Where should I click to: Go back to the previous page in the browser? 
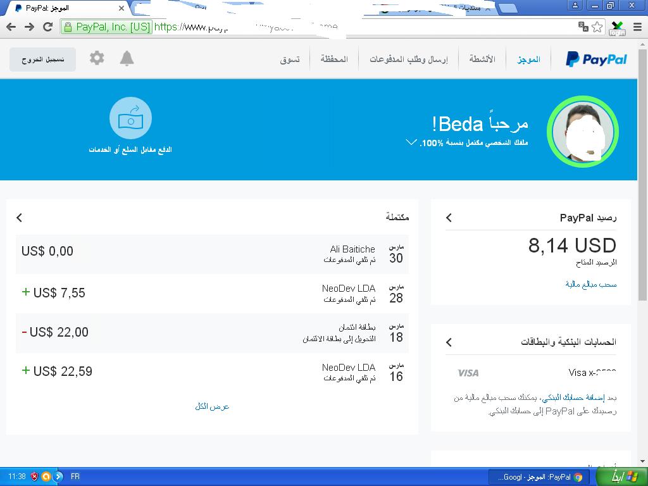point(11,27)
